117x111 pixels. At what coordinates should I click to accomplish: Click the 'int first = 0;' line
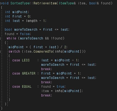pos(18,16)
